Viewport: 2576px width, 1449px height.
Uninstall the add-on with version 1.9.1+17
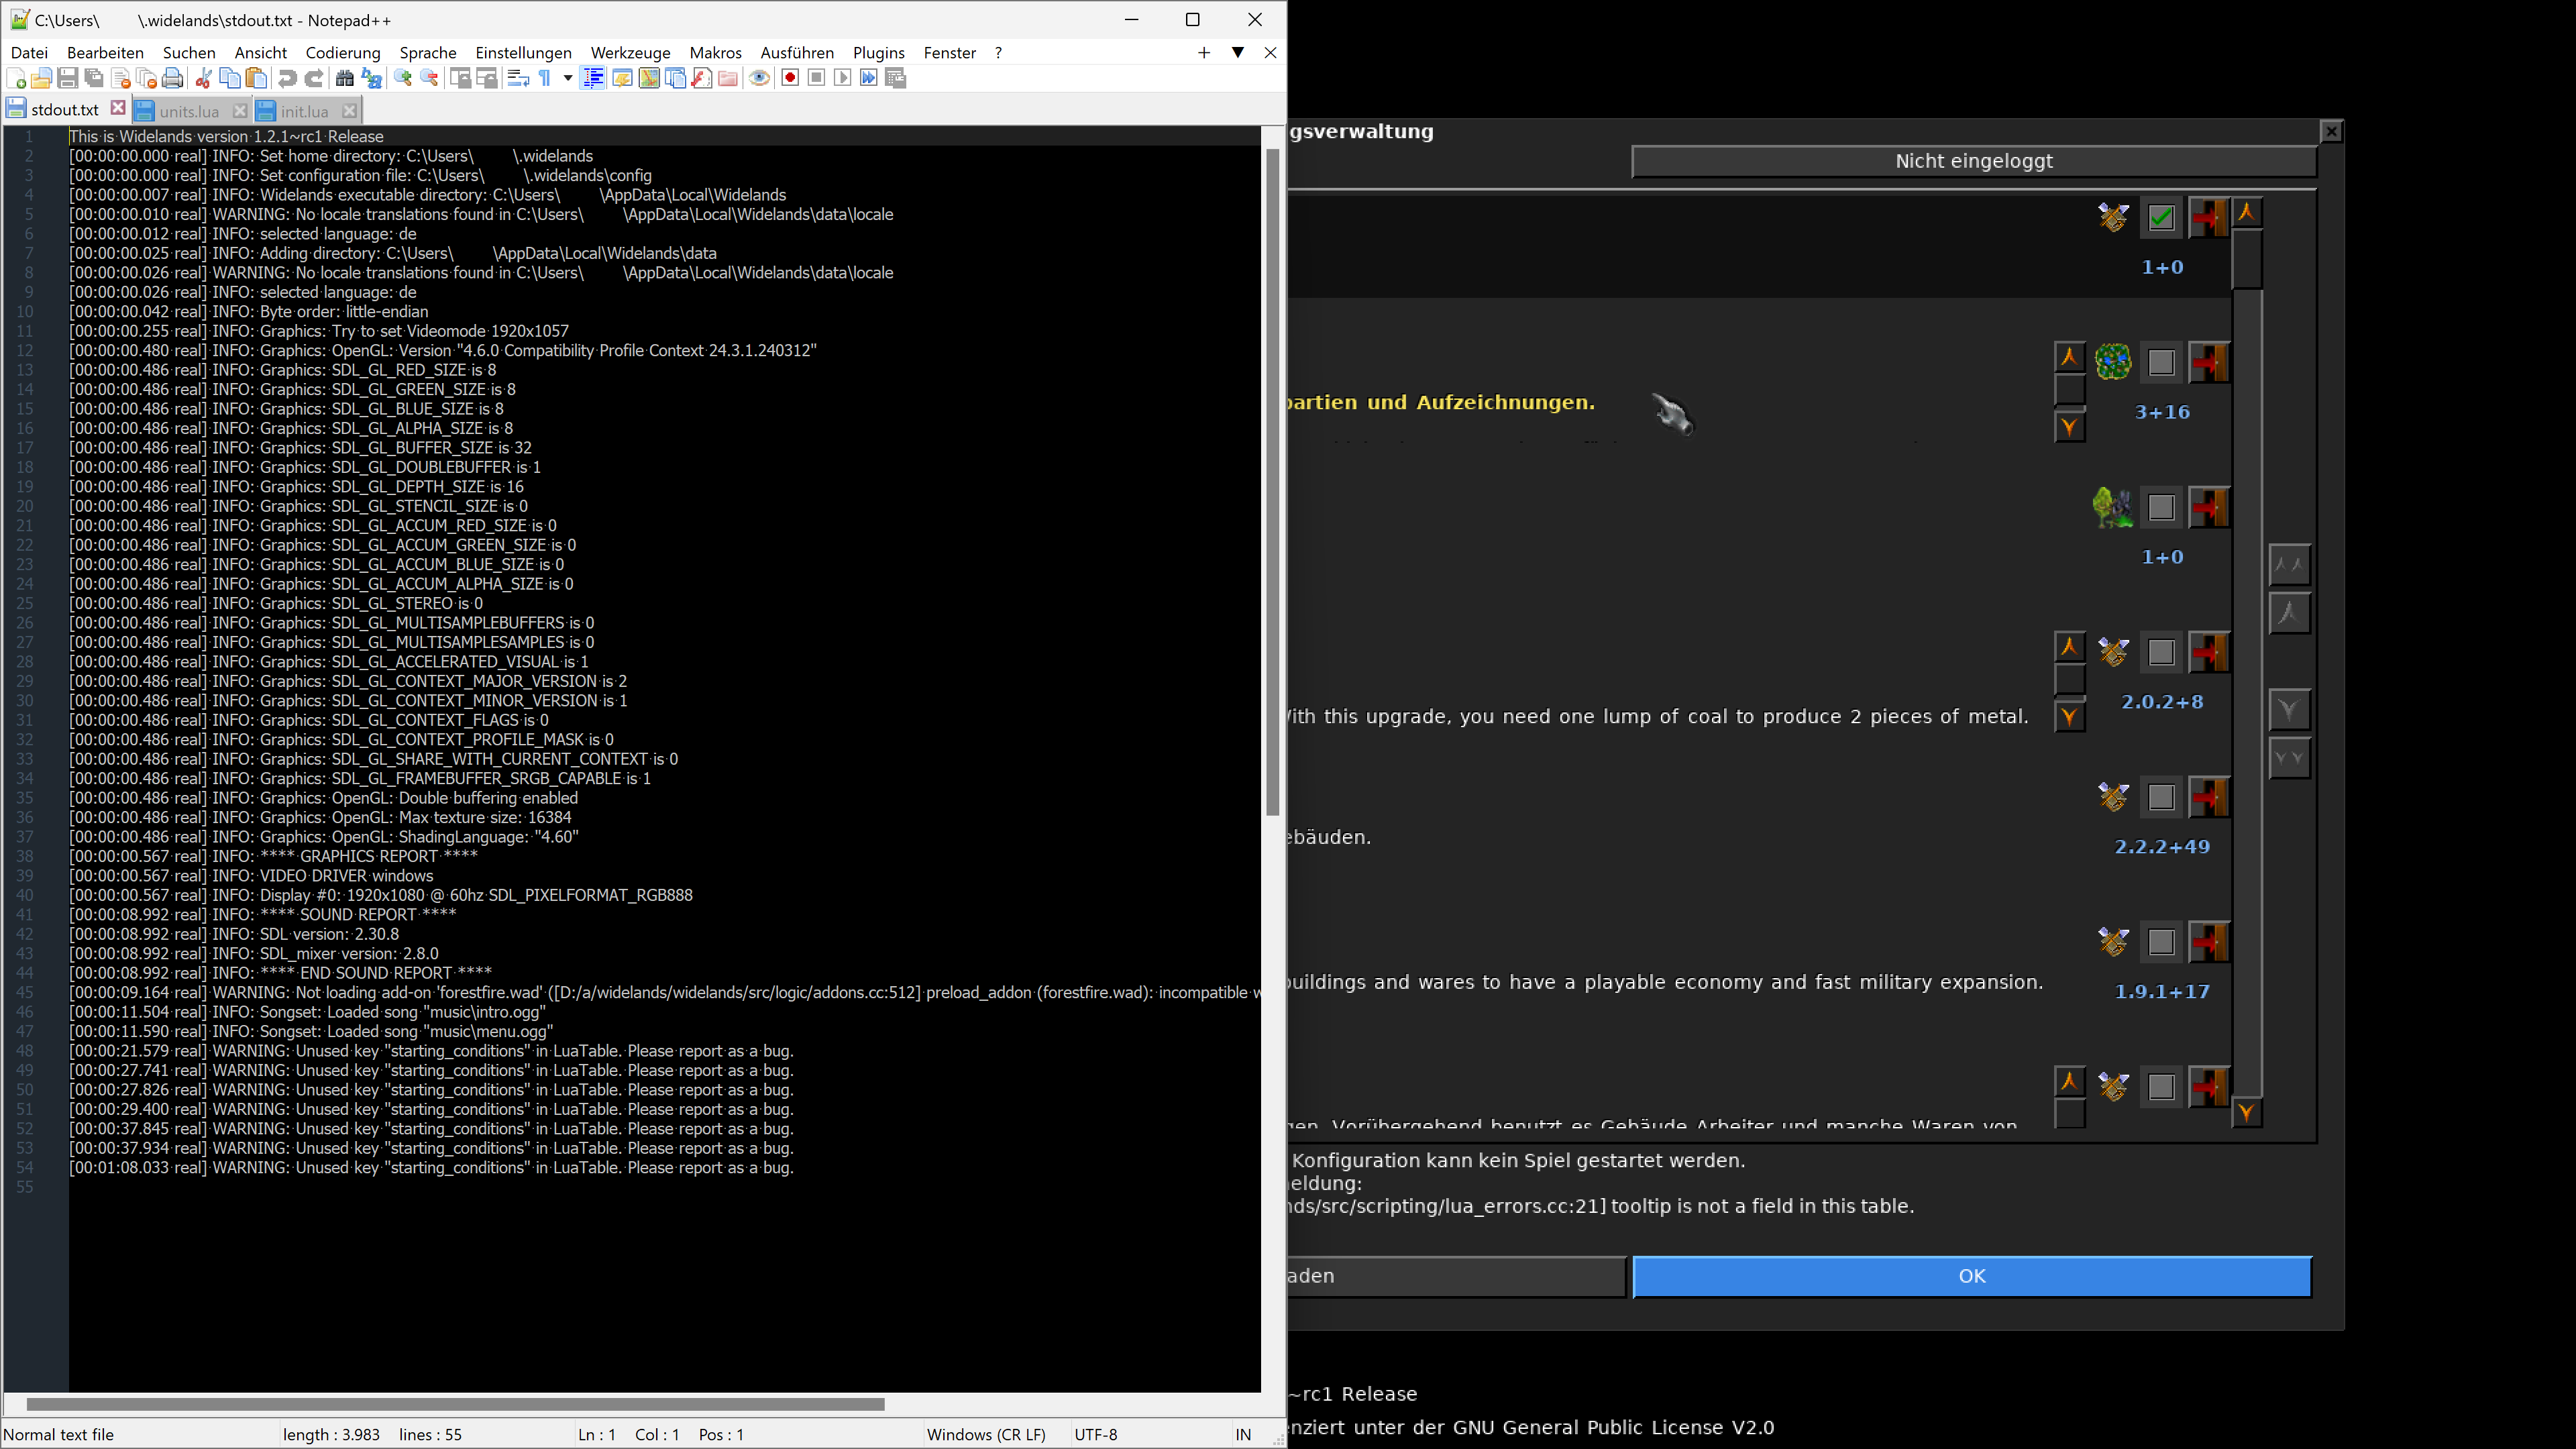pos(2208,942)
